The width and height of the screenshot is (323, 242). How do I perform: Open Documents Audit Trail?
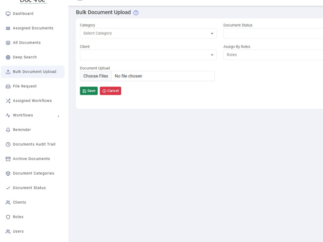(x=34, y=144)
